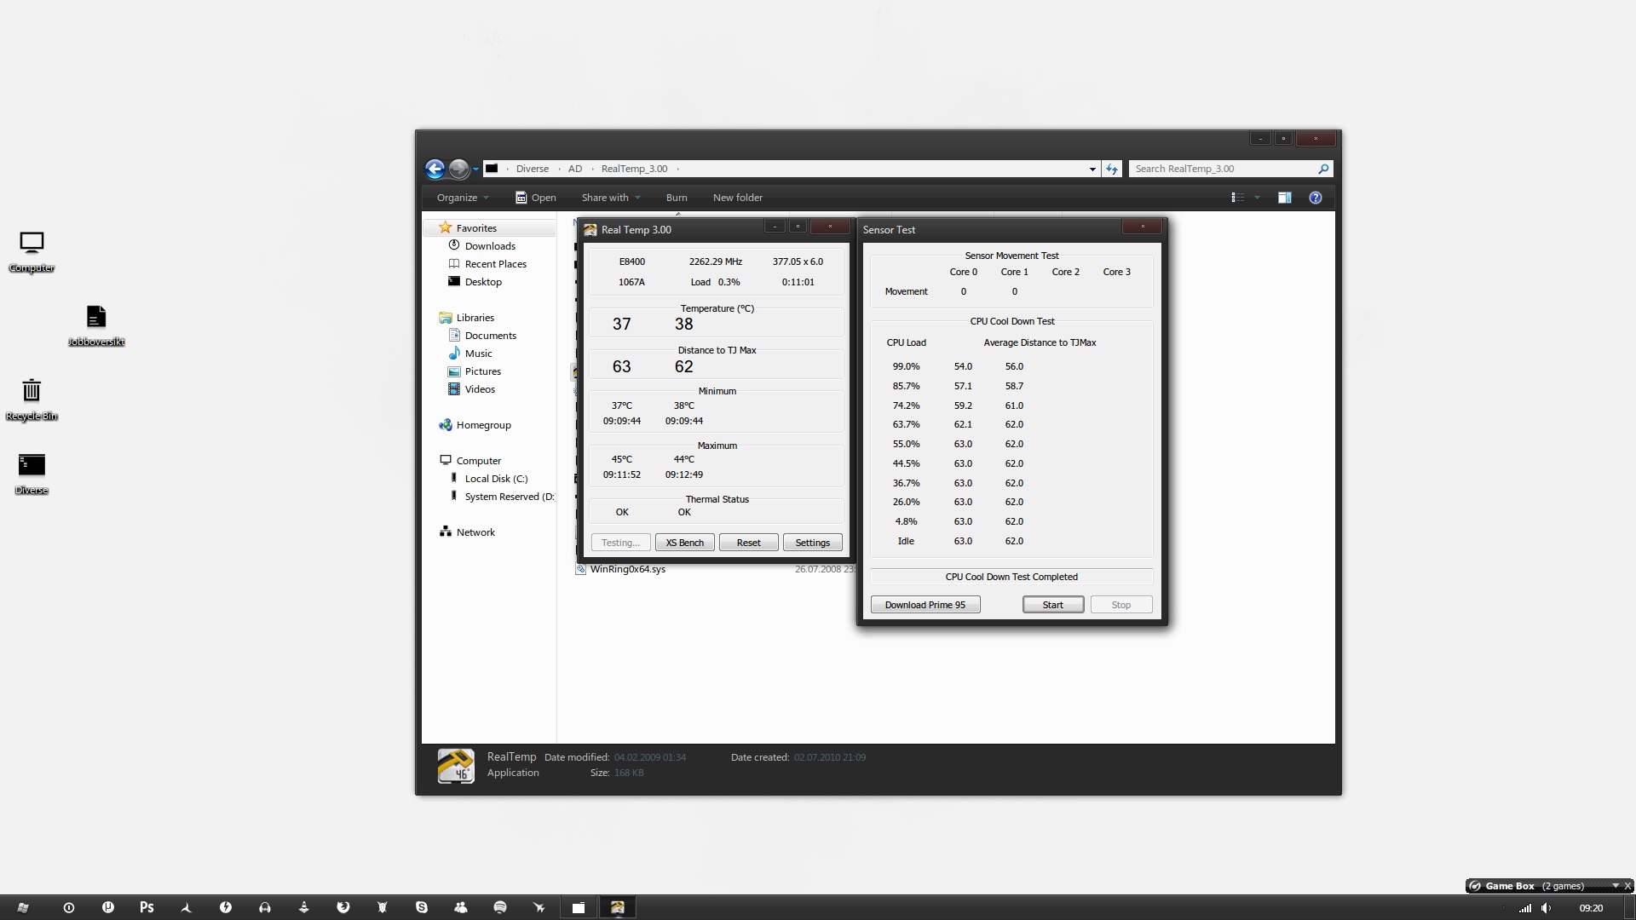Select the WinRing0x64.sys file
The width and height of the screenshot is (1636, 920).
[x=628, y=569]
